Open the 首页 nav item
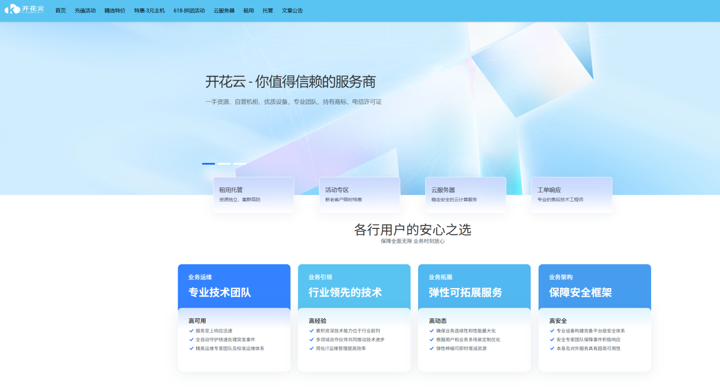The image size is (720, 388). click(x=60, y=11)
